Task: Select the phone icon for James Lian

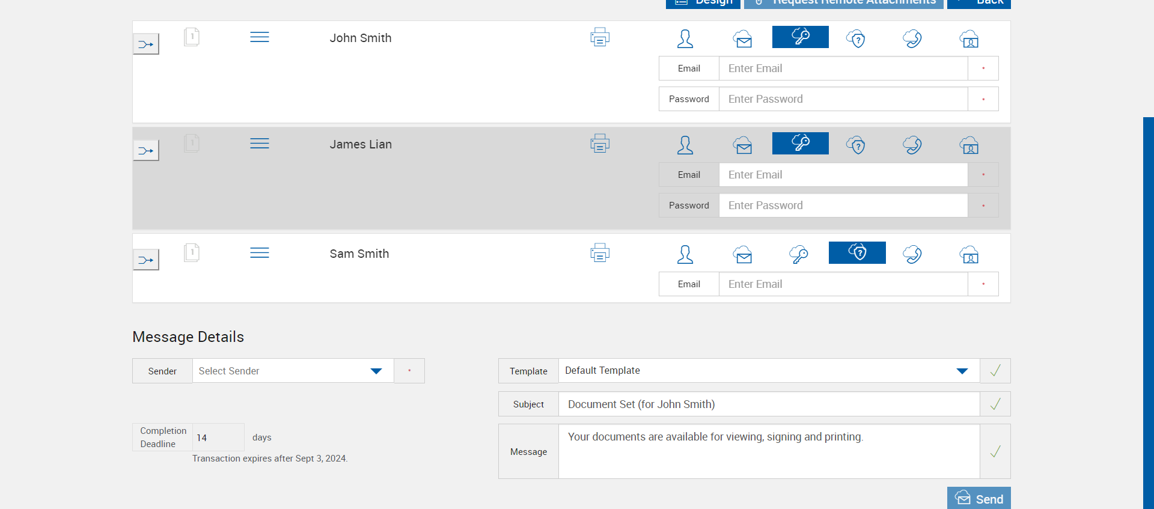Action: [912, 145]
